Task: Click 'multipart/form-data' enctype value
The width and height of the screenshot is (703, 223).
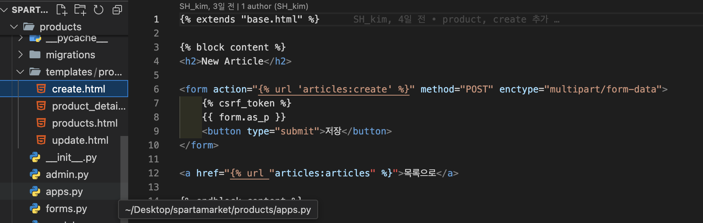Action: pos(603,89)
